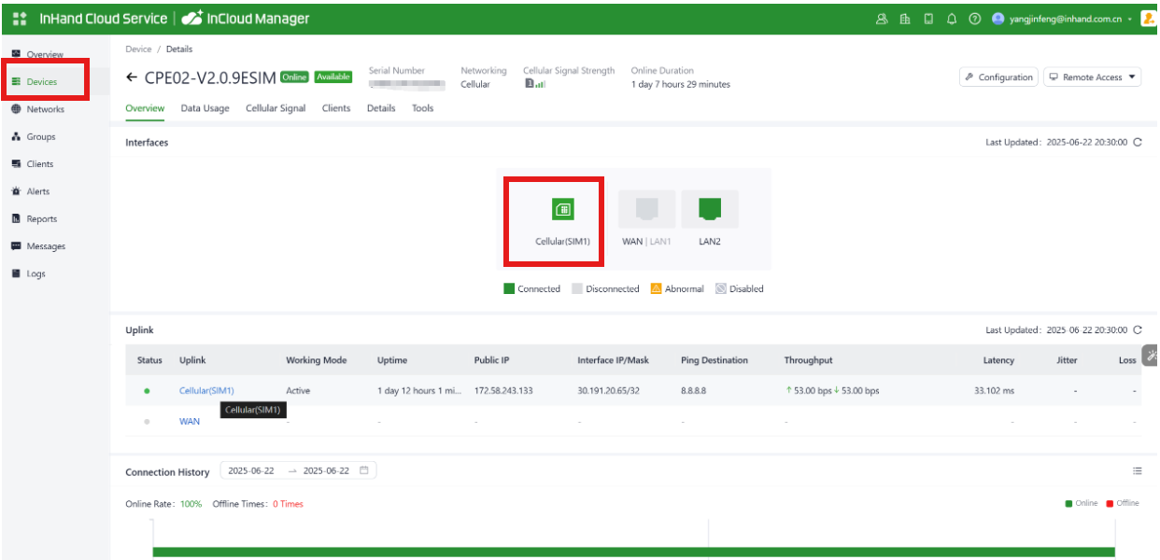1160x560 pixels.
Task: Click the side tool icon right of Loss
Action: pos(1151,355)
